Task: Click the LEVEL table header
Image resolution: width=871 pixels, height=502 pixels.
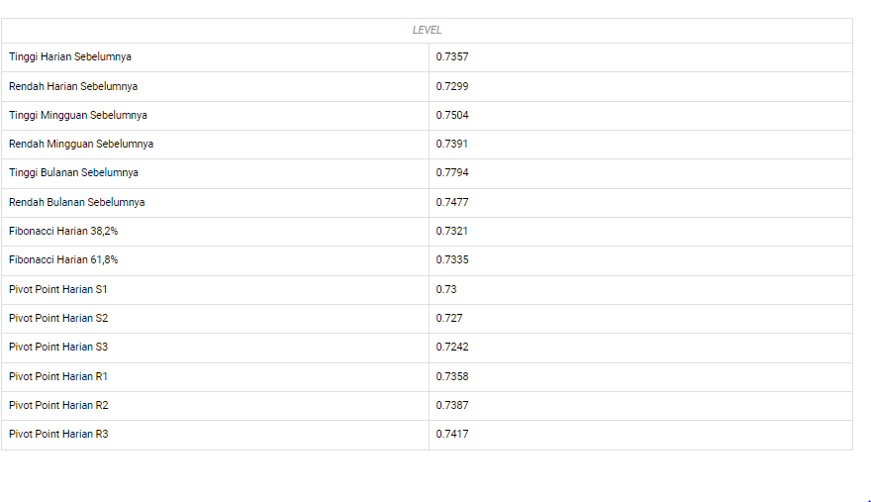Action: point(427,31)
